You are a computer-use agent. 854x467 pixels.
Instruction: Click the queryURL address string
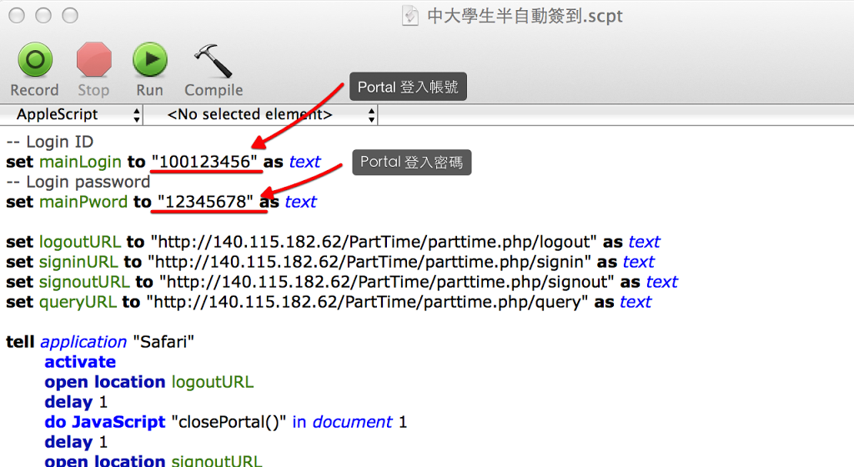369,302
